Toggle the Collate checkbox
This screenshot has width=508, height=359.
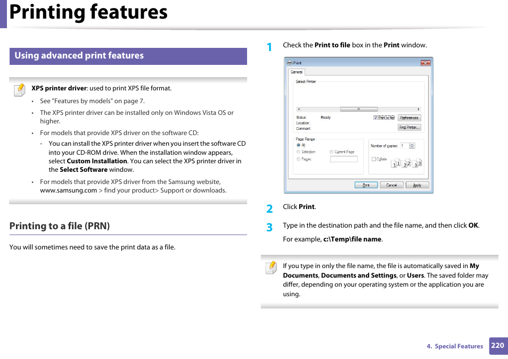(374, 159)
